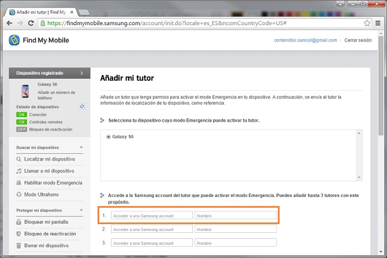Click the browser address bar URL
The width and height of the screenshot is (387, 258).
[167, 23]
